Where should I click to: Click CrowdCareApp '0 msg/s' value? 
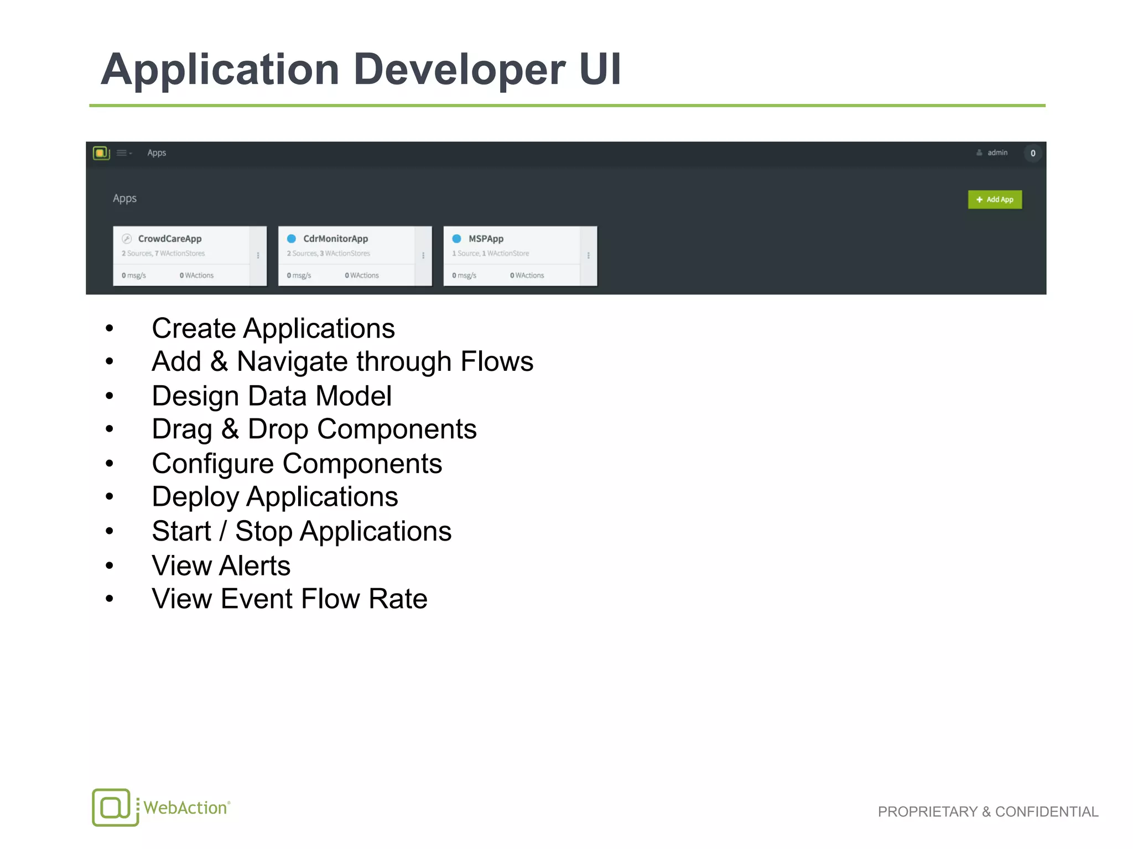134,275
